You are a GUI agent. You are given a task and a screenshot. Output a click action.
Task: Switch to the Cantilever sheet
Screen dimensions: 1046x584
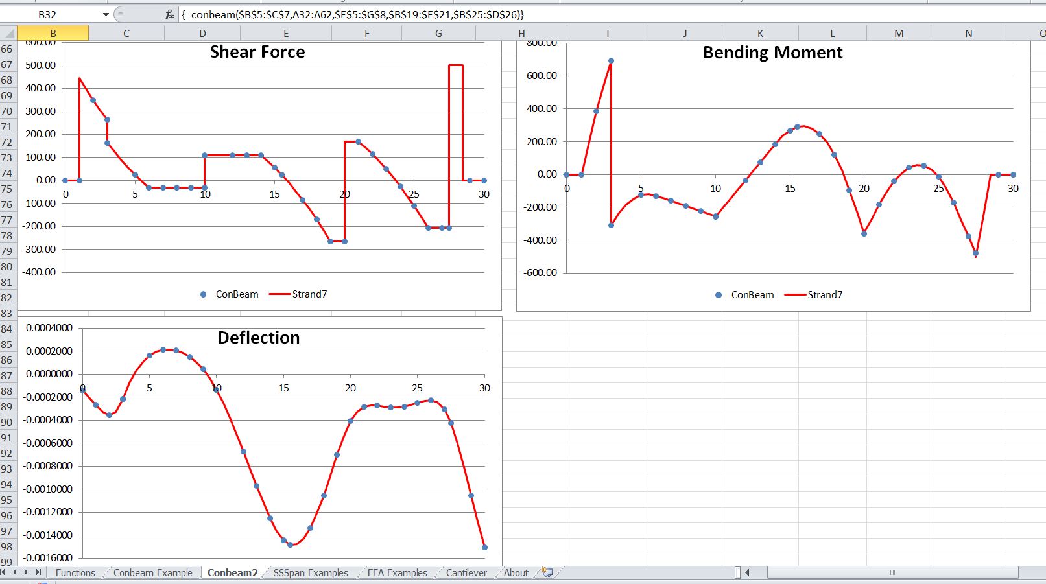[466, 572]
